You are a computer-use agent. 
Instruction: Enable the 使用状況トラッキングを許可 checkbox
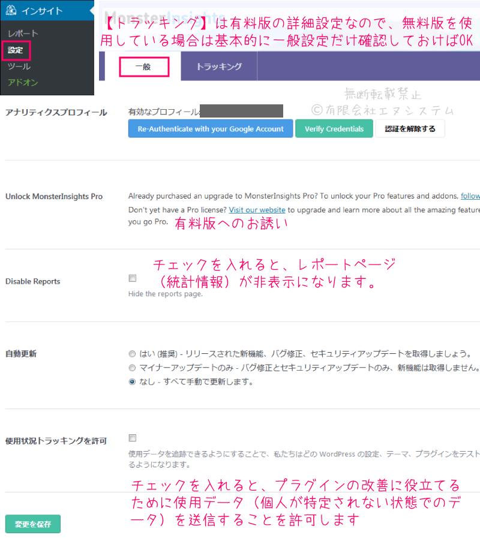tap(133, 438)
